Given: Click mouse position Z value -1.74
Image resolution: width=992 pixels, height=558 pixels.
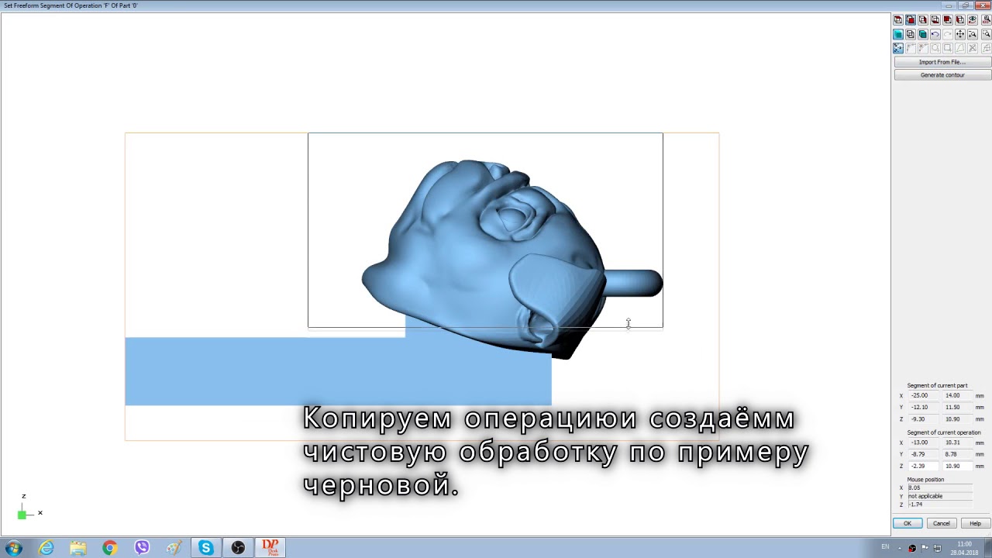Looking at the screenshot, I should pyautogui.click(x=939, y=505).
